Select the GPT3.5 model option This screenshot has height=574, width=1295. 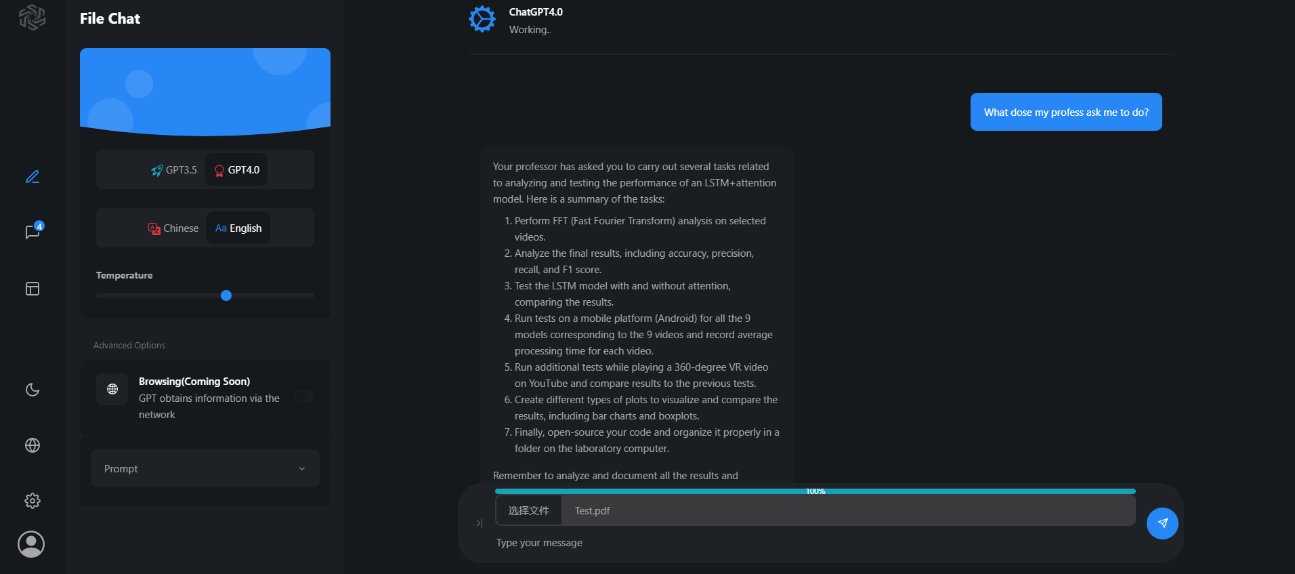tap(174, 170)
